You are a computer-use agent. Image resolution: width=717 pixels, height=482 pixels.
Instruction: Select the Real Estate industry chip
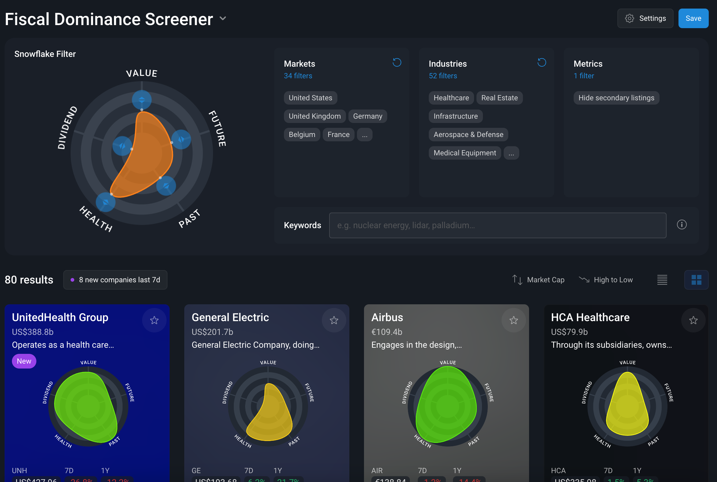tap(499, 98)
